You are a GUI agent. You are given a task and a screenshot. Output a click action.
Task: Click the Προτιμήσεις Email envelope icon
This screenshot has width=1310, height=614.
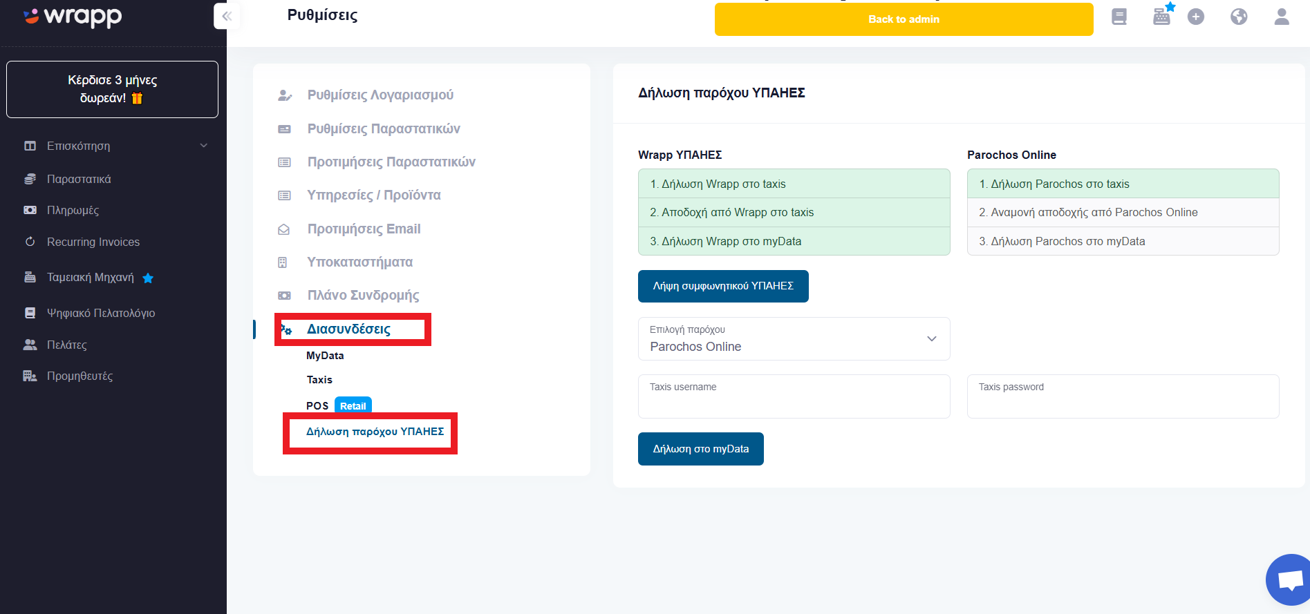pyautogui.click(x=284, y=229)
